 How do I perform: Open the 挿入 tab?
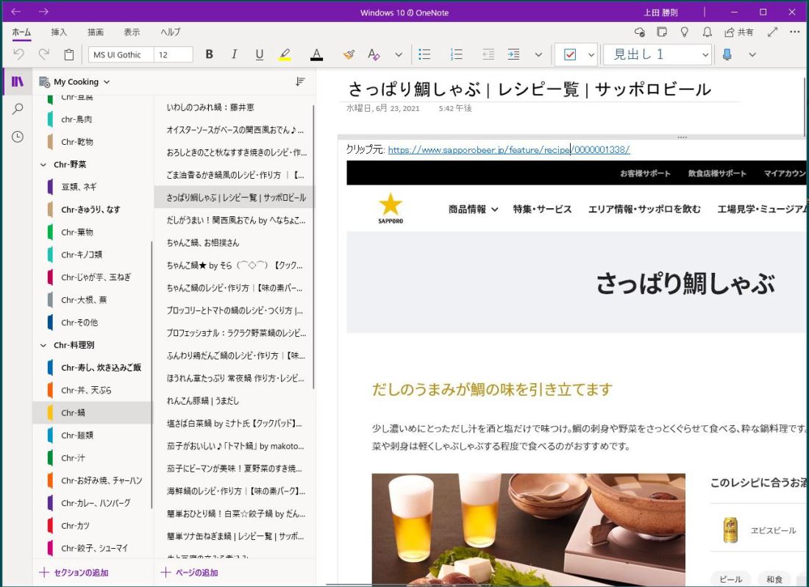[59, 32]
